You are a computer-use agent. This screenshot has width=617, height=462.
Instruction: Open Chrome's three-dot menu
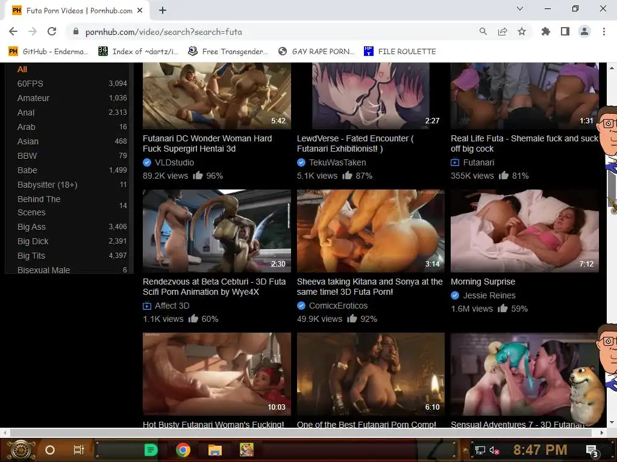(x=604, y=31)
